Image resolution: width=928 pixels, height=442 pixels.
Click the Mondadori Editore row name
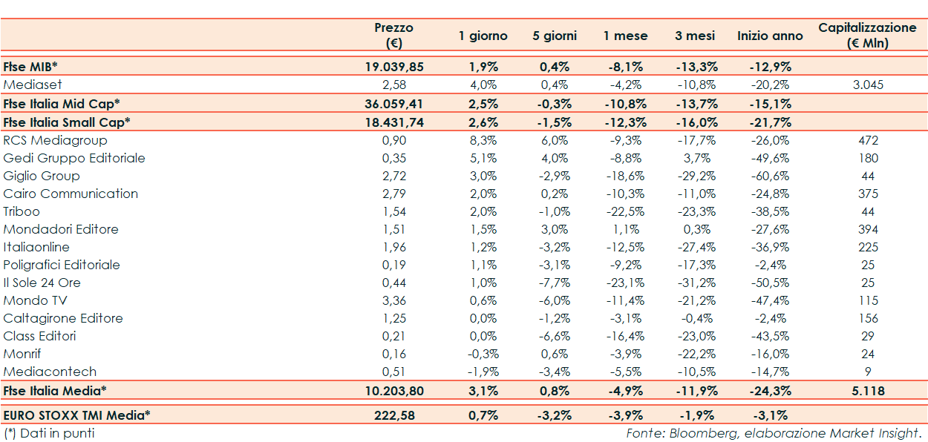pyautogui.click(x=61, y=229)
